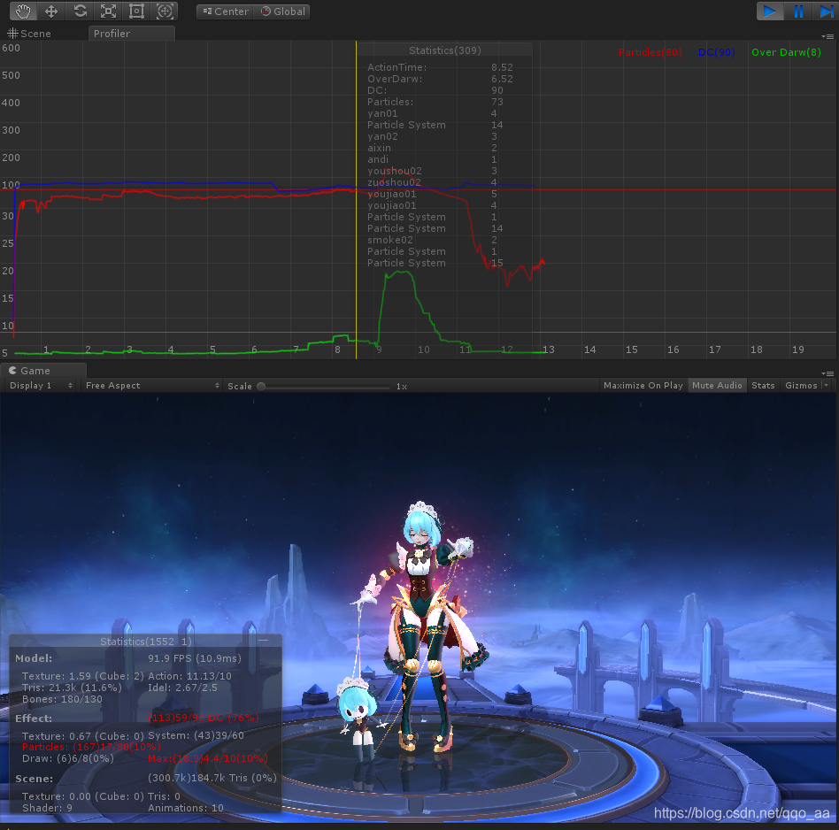Image resolution: width=839 pixels, height=830 pixels.
Task: Click the Bones: 180/130 readout
Action: (62, 699)
